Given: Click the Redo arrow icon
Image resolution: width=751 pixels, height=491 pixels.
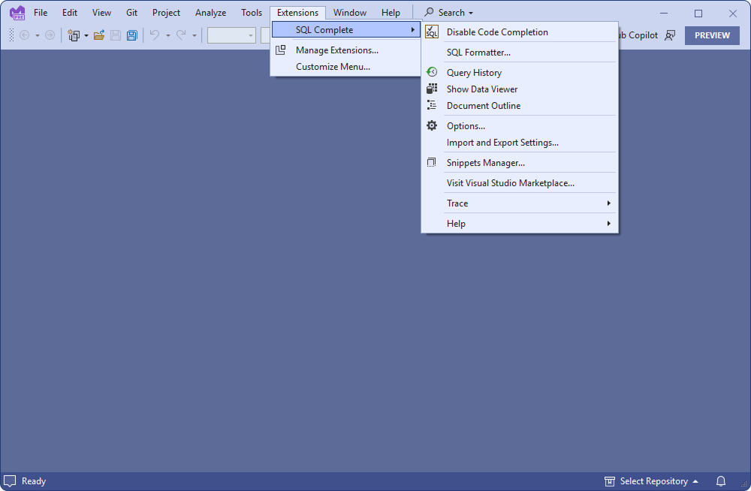Looking at the screenshot, I should click(181, 35).
